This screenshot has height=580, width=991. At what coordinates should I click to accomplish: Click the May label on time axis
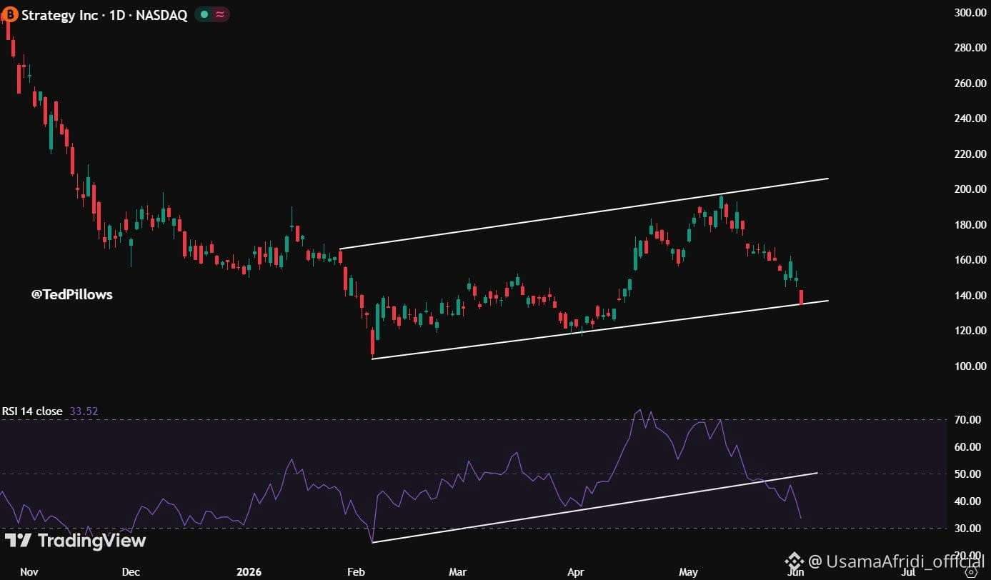[688, 572]
